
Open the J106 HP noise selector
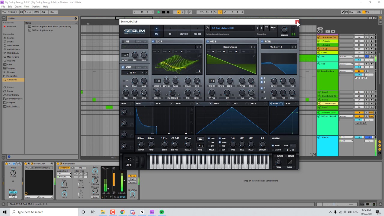tap(131, 73)
